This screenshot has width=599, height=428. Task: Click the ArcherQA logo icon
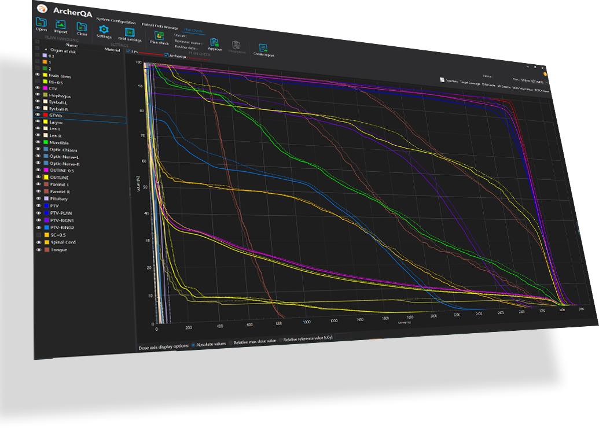[x=42, y=8]
